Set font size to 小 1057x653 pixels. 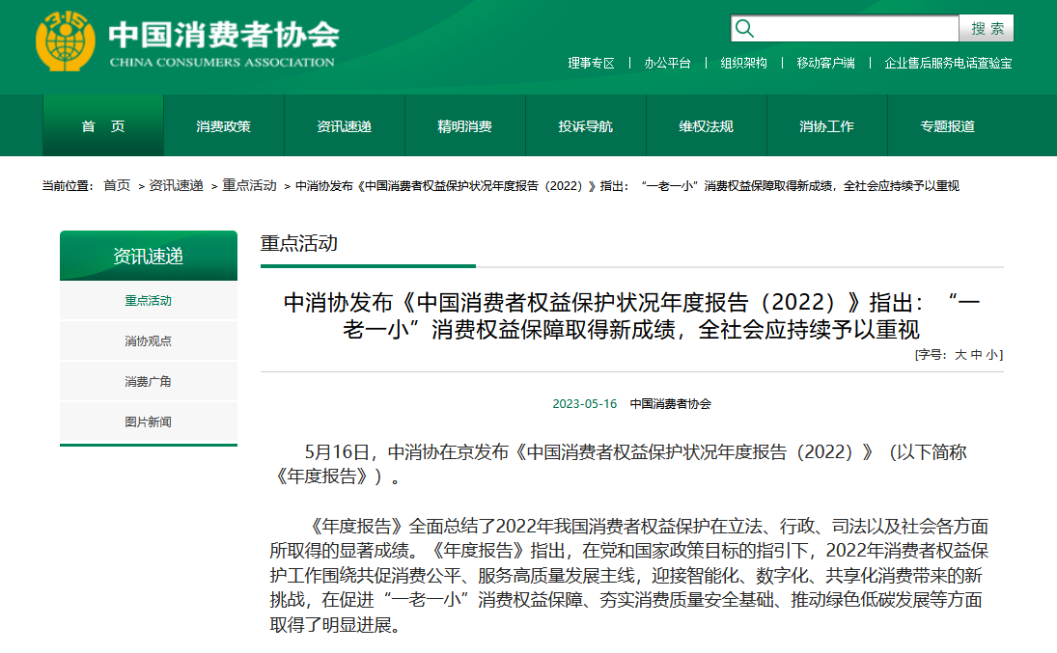tap(991, 355)
